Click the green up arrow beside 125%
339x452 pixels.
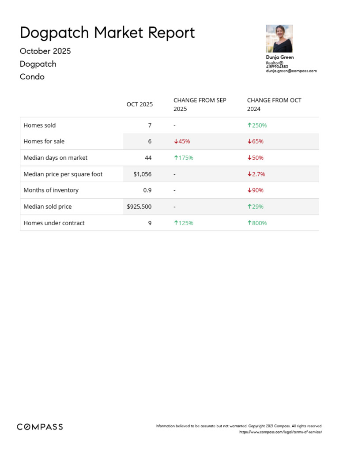(176, 223)
